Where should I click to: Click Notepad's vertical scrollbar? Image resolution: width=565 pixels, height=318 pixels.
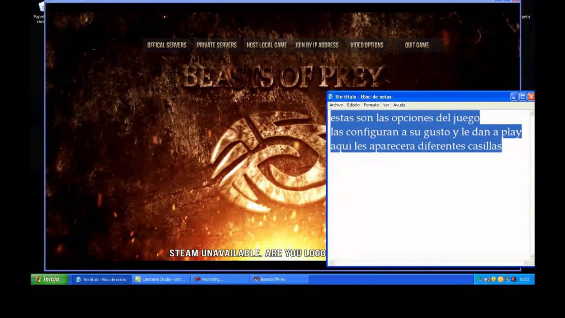tap(532, 185)
